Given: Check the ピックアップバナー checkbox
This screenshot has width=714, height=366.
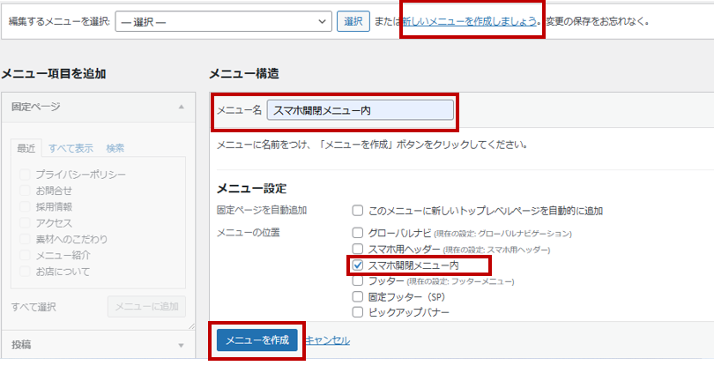Looking at the screenshot, I should 358,312.
